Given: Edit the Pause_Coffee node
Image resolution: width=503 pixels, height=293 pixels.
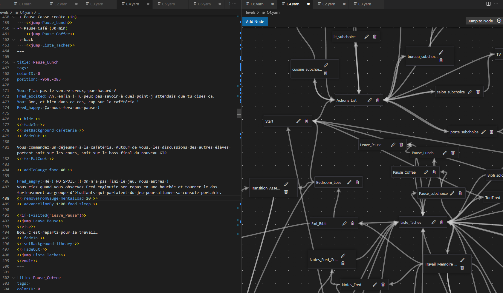Looking at the screenshot, I should click(426, 172).
